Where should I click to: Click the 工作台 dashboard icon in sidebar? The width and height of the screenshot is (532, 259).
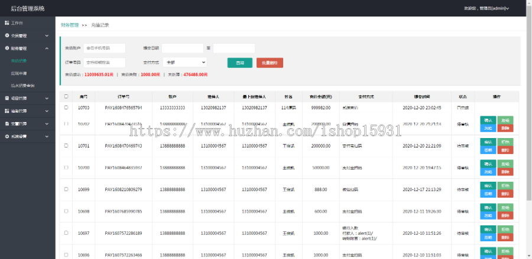point(7,23)
